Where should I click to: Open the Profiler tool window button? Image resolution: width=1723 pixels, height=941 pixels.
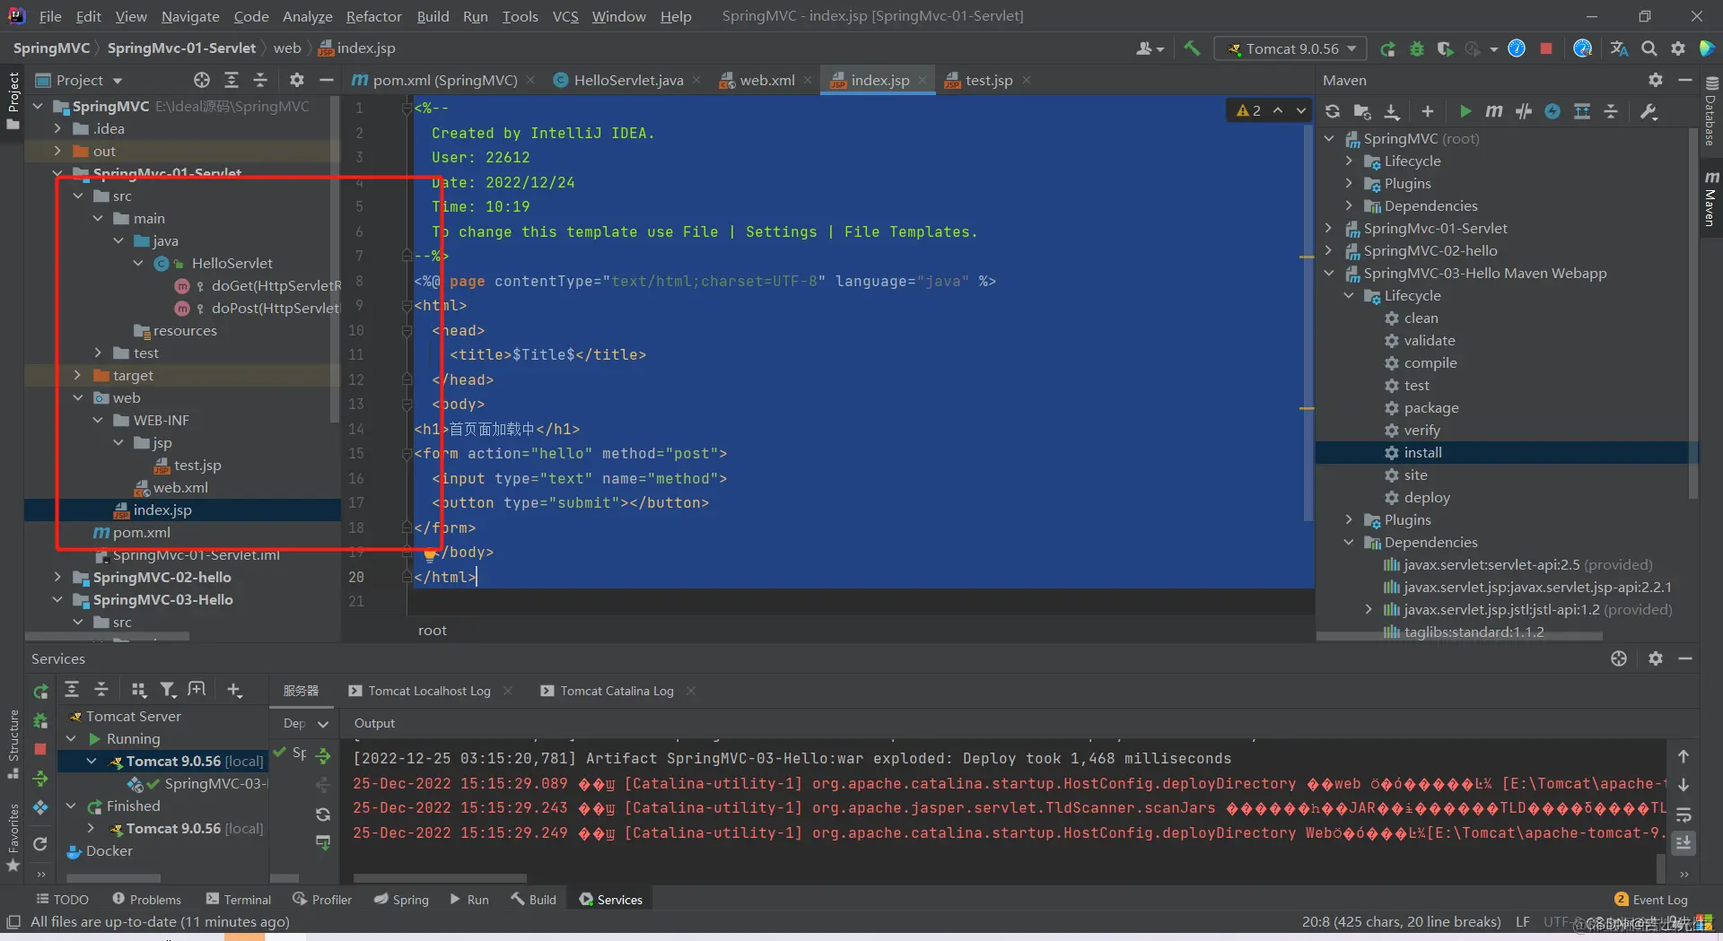click(x=322, y=899)
